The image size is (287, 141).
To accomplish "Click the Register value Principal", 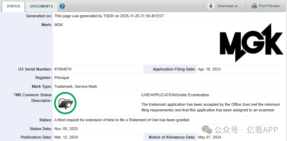I will [62, 78].
